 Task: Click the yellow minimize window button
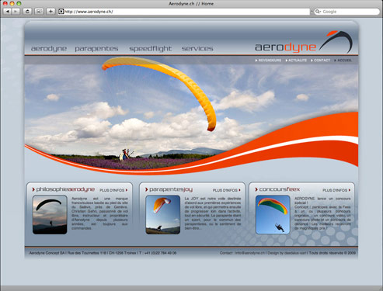click(12, 4)
